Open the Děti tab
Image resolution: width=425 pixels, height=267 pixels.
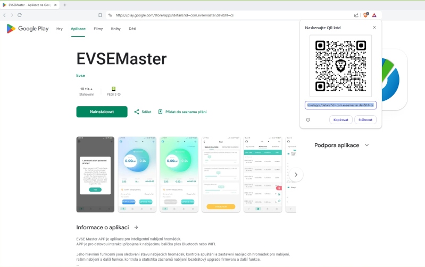[132, 29]
